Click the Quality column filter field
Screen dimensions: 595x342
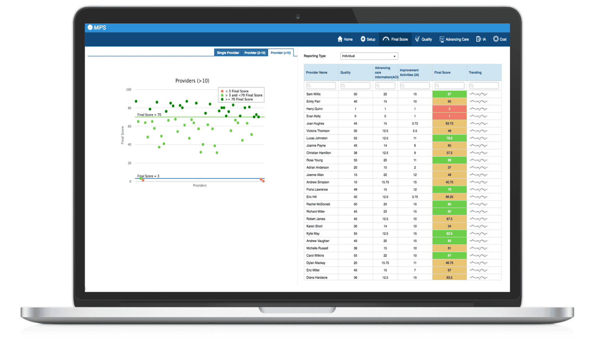(355, 86)
